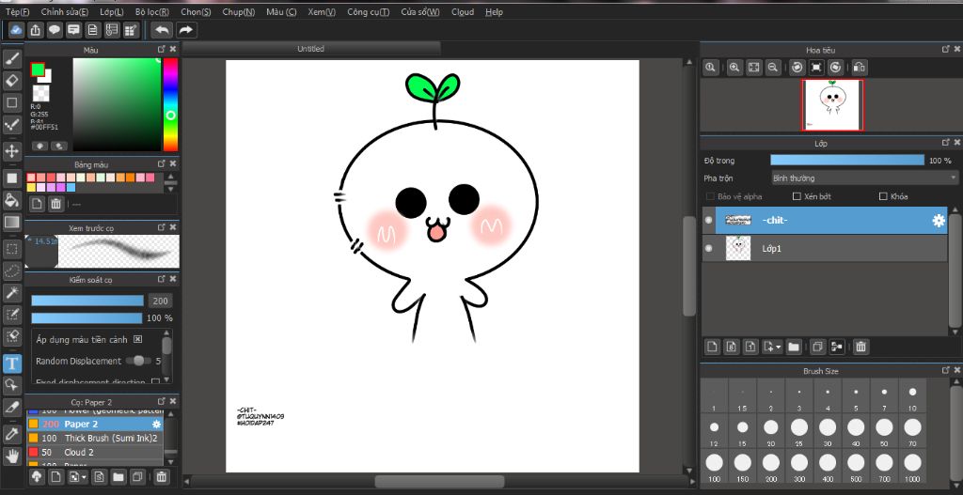Open the Bộ lọc(R) menu
The height and width of the screenshot is (495, 963).
(x=151, y=11)
